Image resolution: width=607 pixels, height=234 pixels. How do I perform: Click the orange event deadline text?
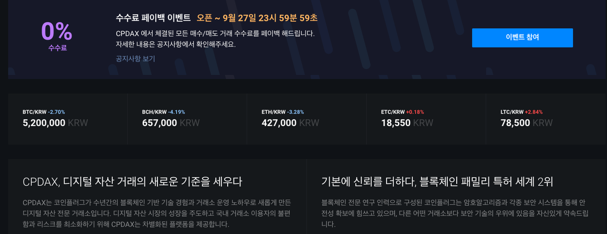pyautogui.click(x=257, y=18)
